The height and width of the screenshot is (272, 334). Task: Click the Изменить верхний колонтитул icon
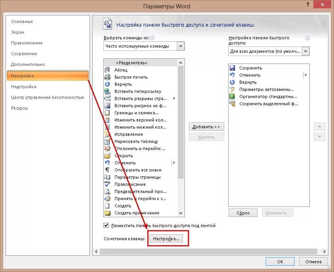107,120
